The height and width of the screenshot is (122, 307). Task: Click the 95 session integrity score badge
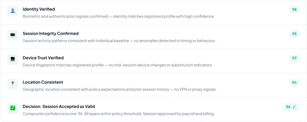click(294, 34)
